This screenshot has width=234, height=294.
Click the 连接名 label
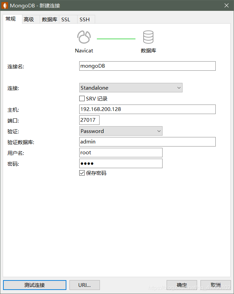coord(16,67)
